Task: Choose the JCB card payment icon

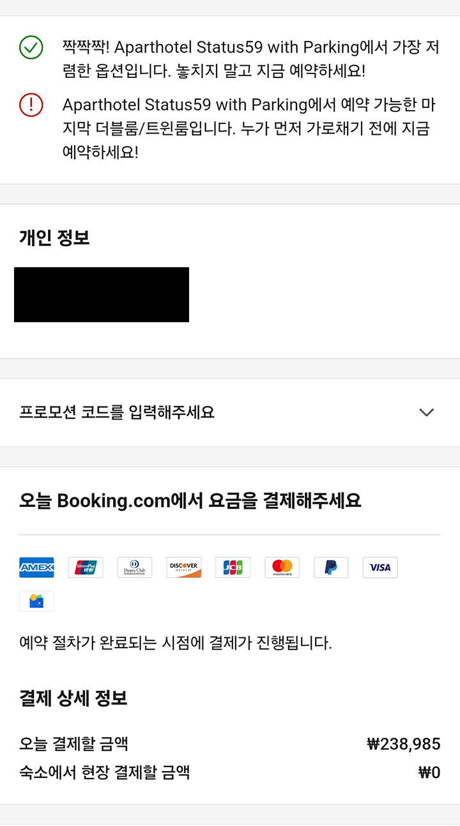Action: click(233, 567)
